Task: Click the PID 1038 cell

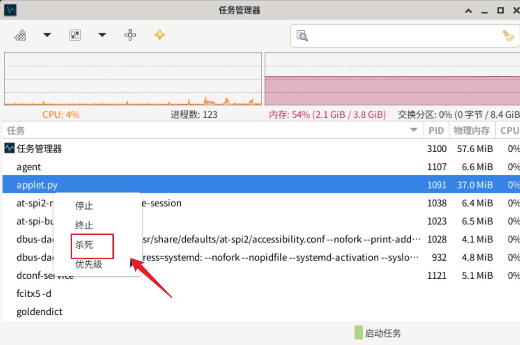Action: click(437, 203)
